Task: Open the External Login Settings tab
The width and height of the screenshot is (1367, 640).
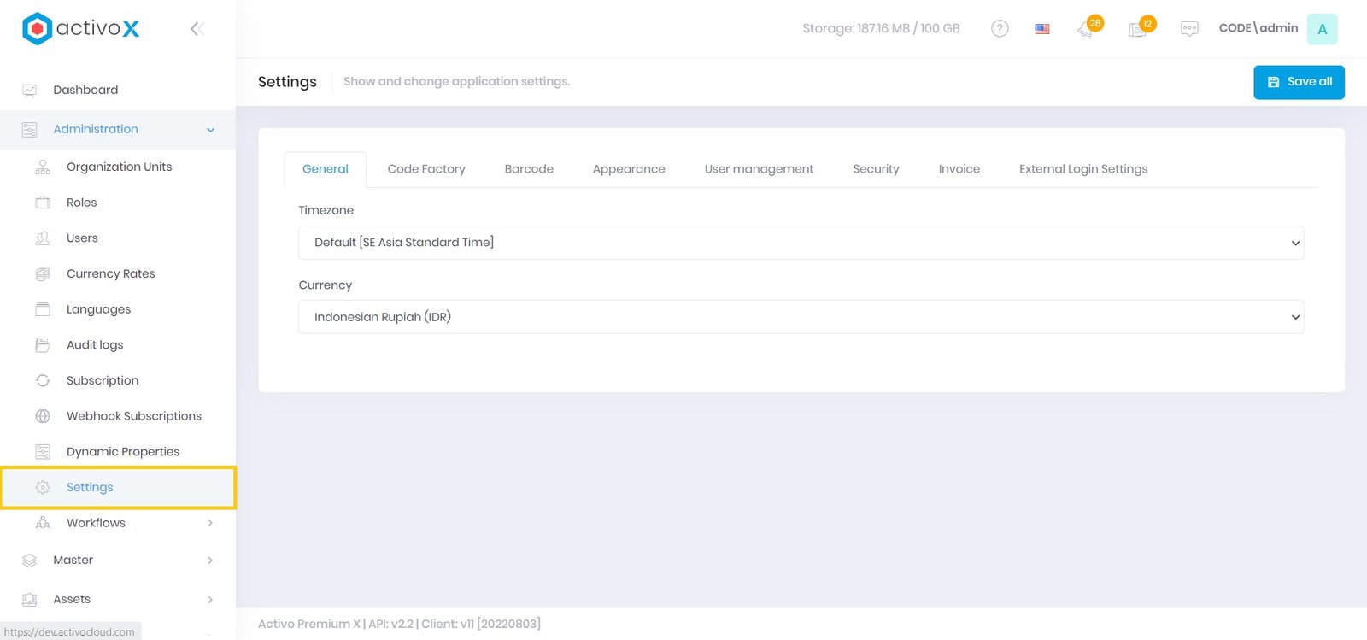Action: [1082, 169]
